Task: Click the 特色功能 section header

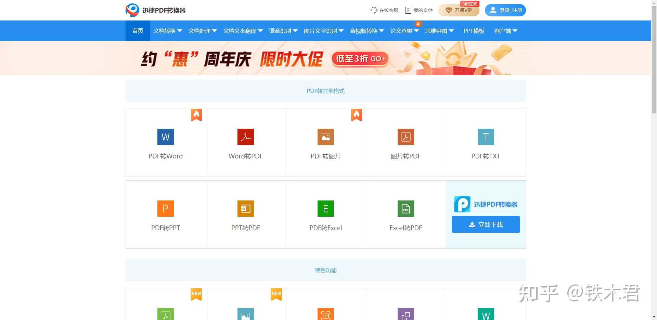Action: click(x=326, y=270)
